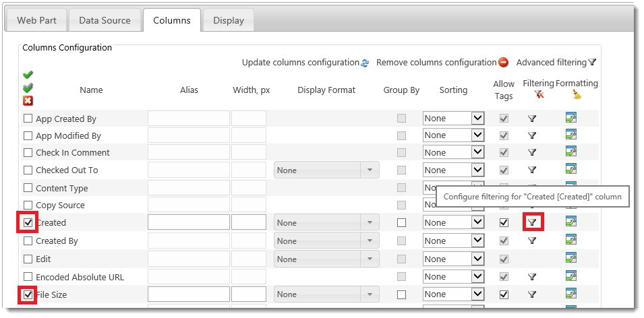Configure filtering for Created column
Screen dimensions: 644x318
532,222
